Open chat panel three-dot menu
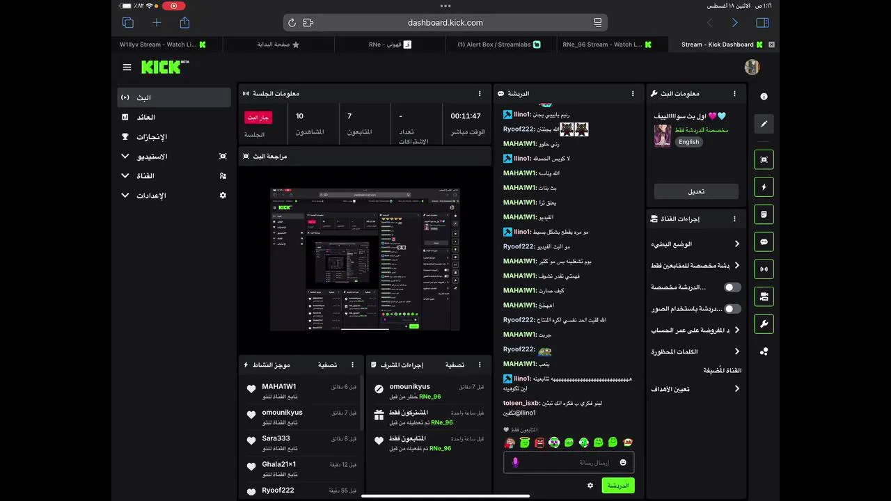Screen dimensions: 891x501 [x=633, y=93]
